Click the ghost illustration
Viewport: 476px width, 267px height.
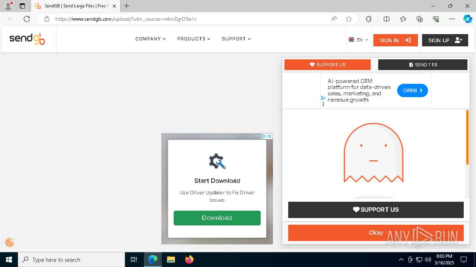coord(373,153)
